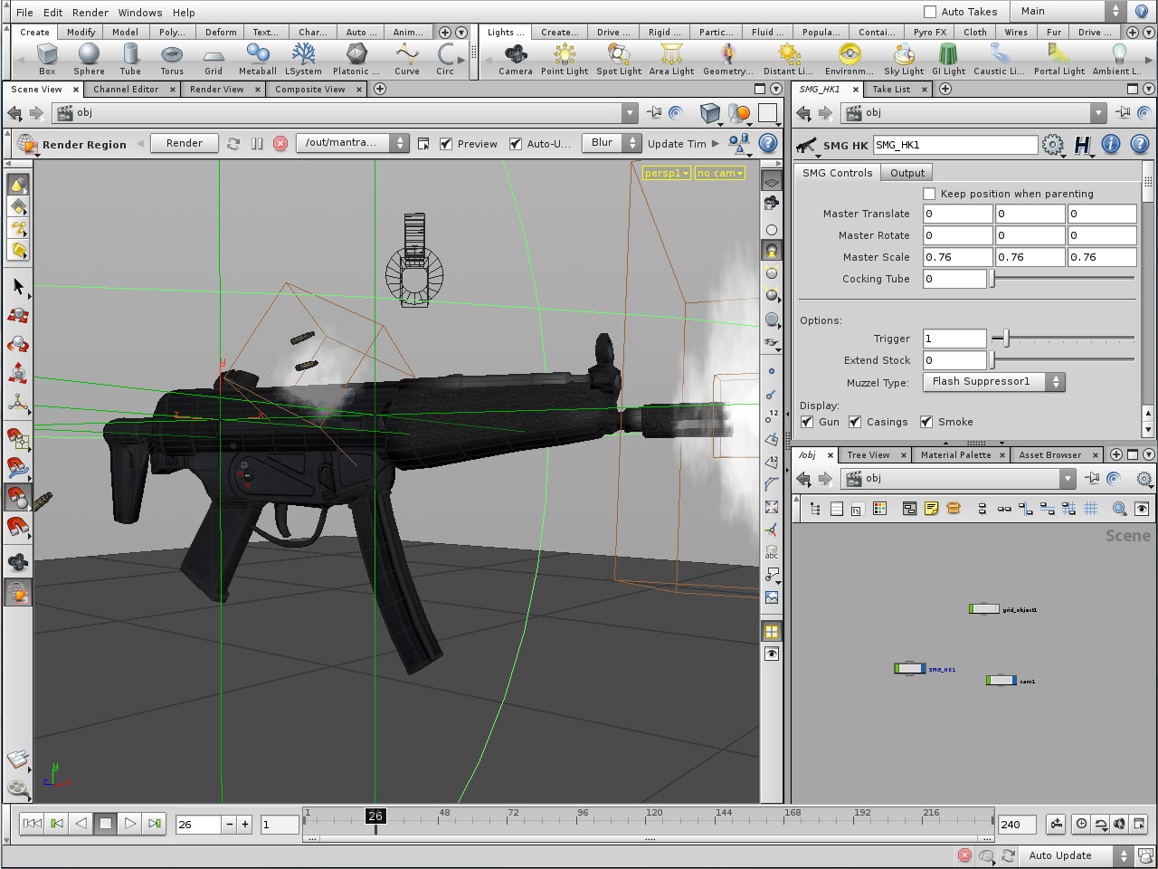Open the persp1 viewport camera menu
Screen dimensions: 1158x869
coord(666,173)
